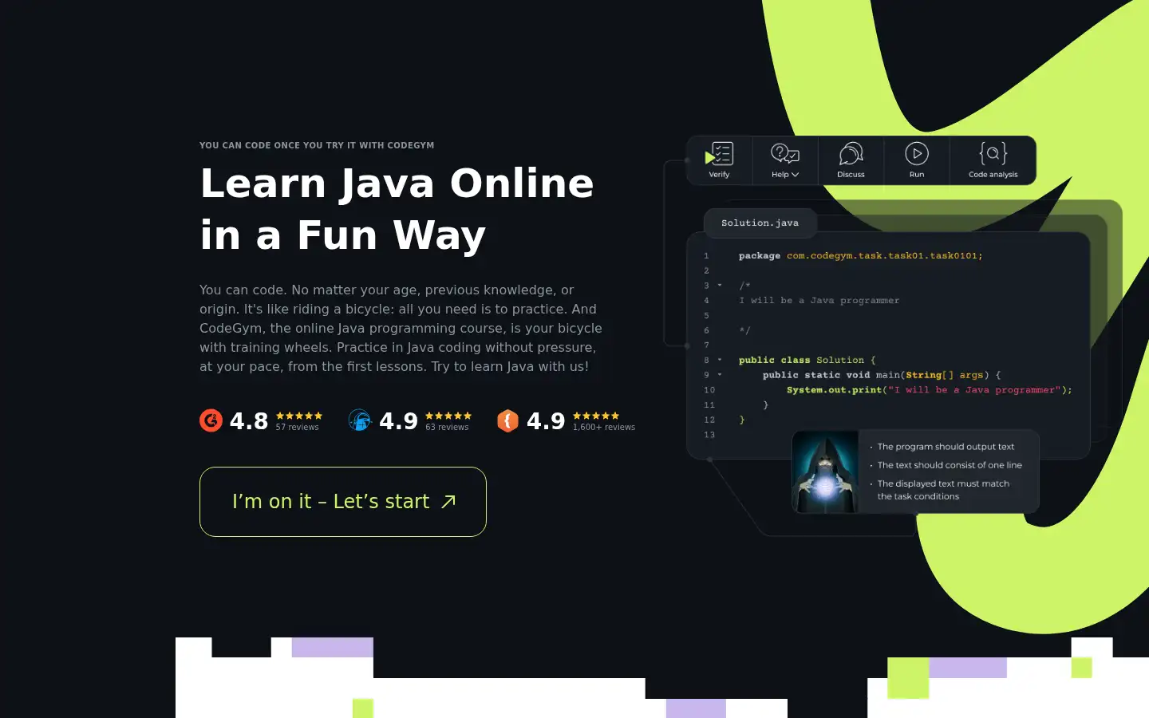1149x718 pixels.
Task: Click 'The program should output text' requirement
Action: pos(946,447)
